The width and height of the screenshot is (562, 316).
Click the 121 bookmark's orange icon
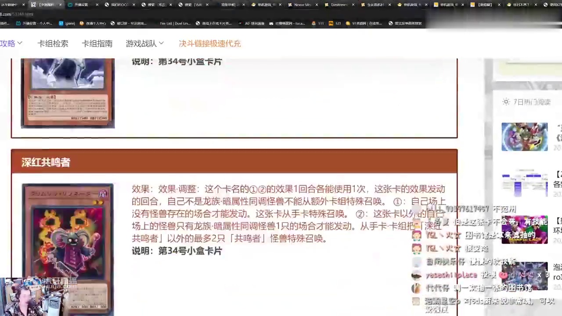coord(331,23)
